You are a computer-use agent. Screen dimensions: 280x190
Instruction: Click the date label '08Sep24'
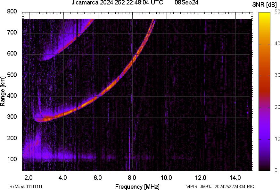click(186, 3)
